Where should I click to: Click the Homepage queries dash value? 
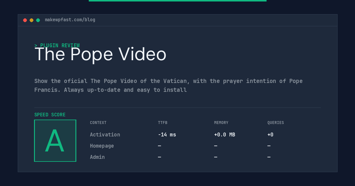[x=269, y=146]
